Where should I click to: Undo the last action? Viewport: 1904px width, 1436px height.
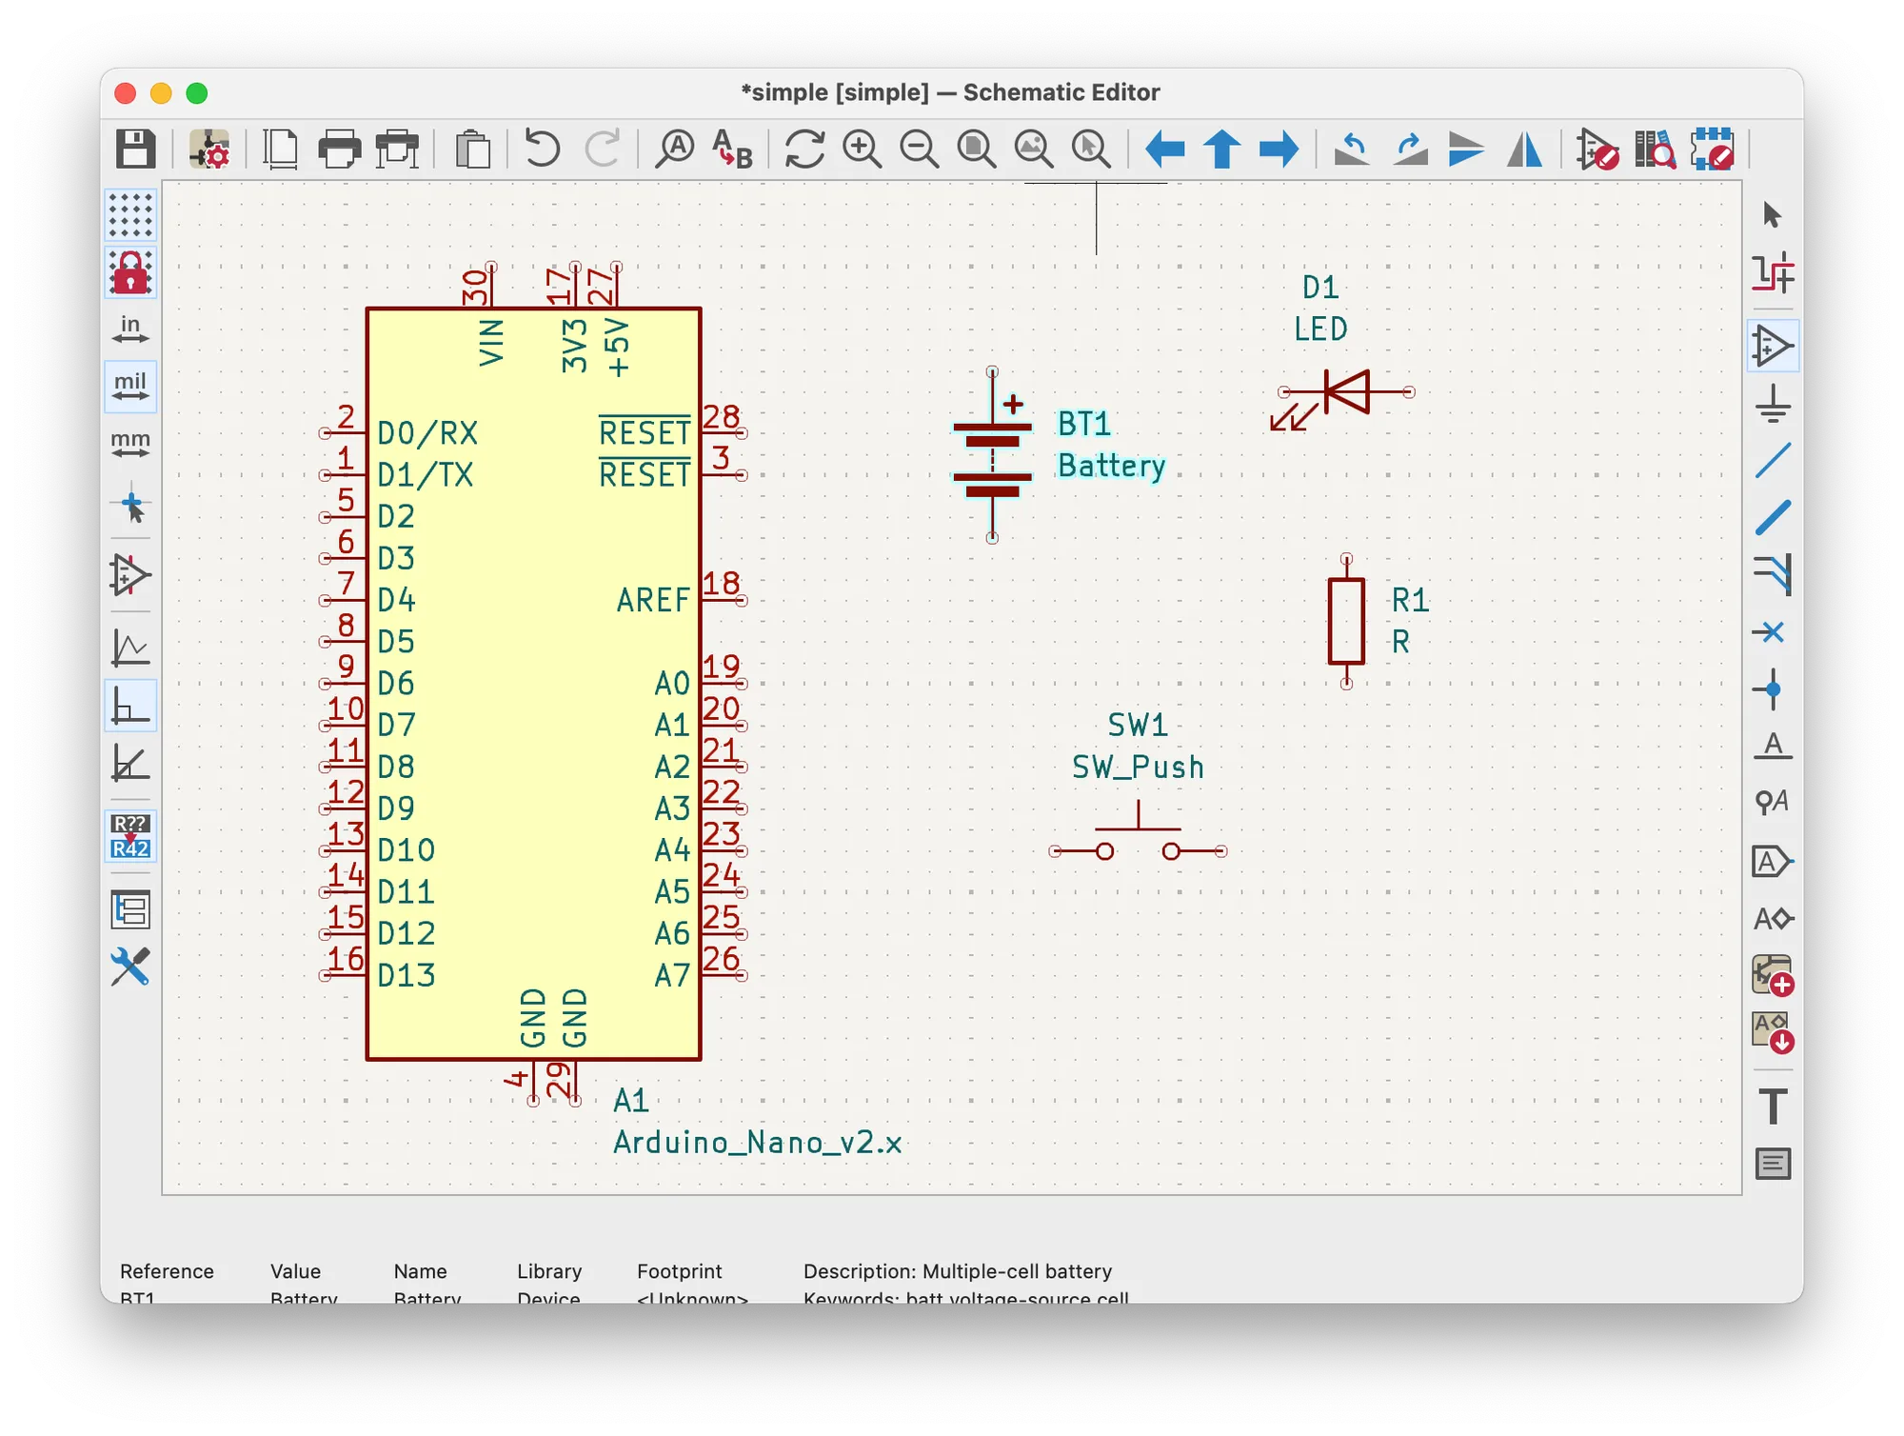click(543, 150)
